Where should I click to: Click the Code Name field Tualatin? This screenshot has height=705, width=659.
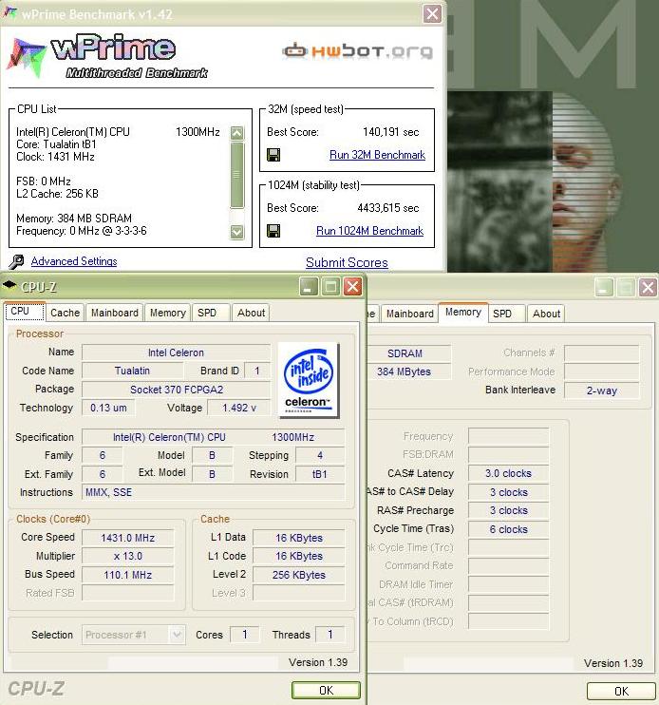point(133,371)
